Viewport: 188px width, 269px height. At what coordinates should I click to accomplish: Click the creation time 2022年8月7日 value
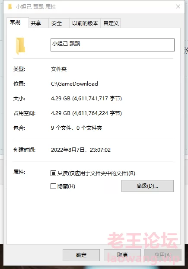click(81, 150)
